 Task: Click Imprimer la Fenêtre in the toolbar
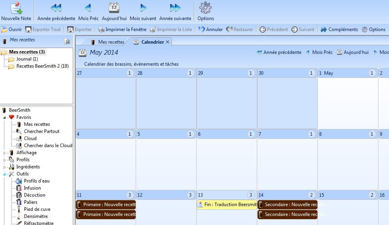(122, 30)
